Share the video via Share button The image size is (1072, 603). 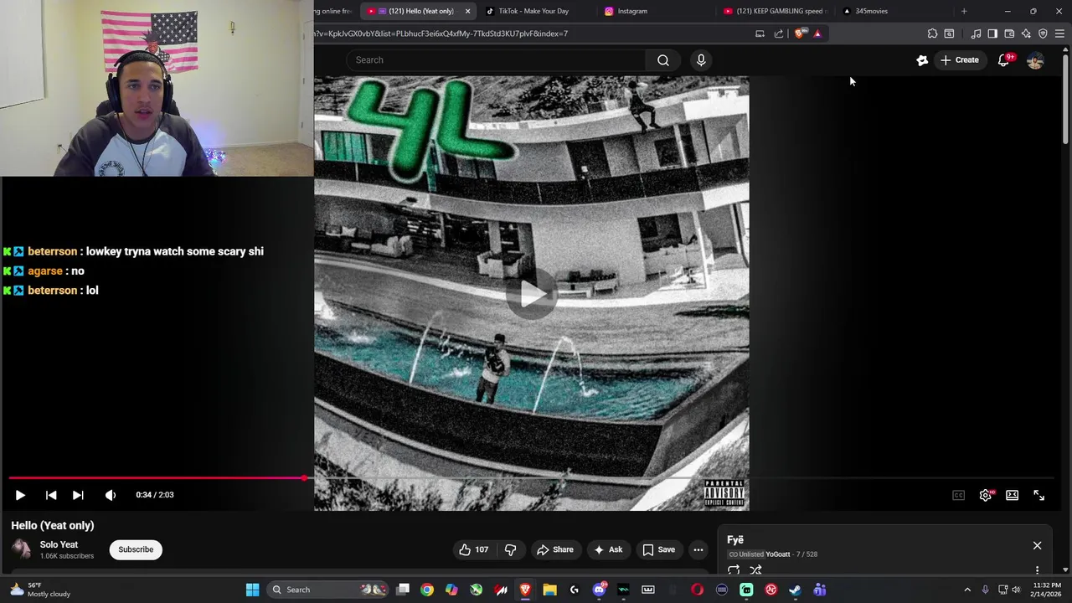pos(554,549)
